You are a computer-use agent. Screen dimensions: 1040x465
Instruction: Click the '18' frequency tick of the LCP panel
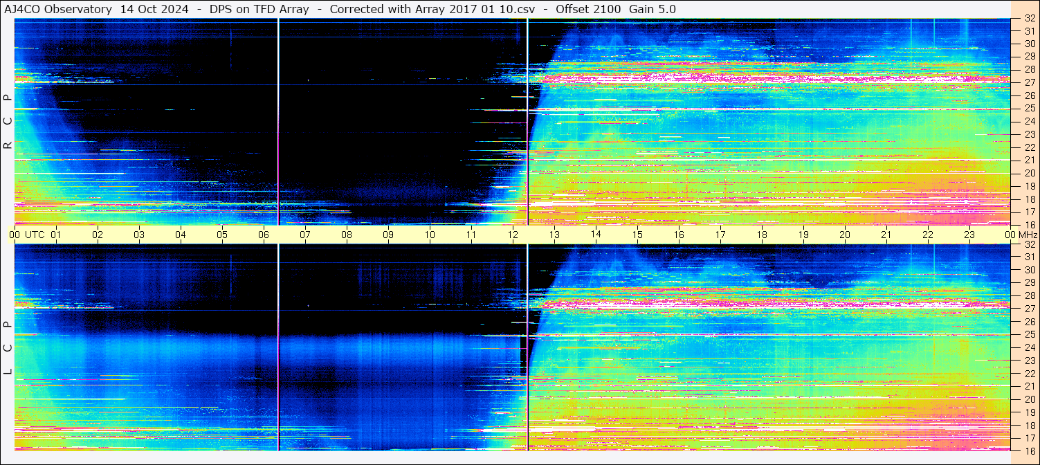(1029, 425)
